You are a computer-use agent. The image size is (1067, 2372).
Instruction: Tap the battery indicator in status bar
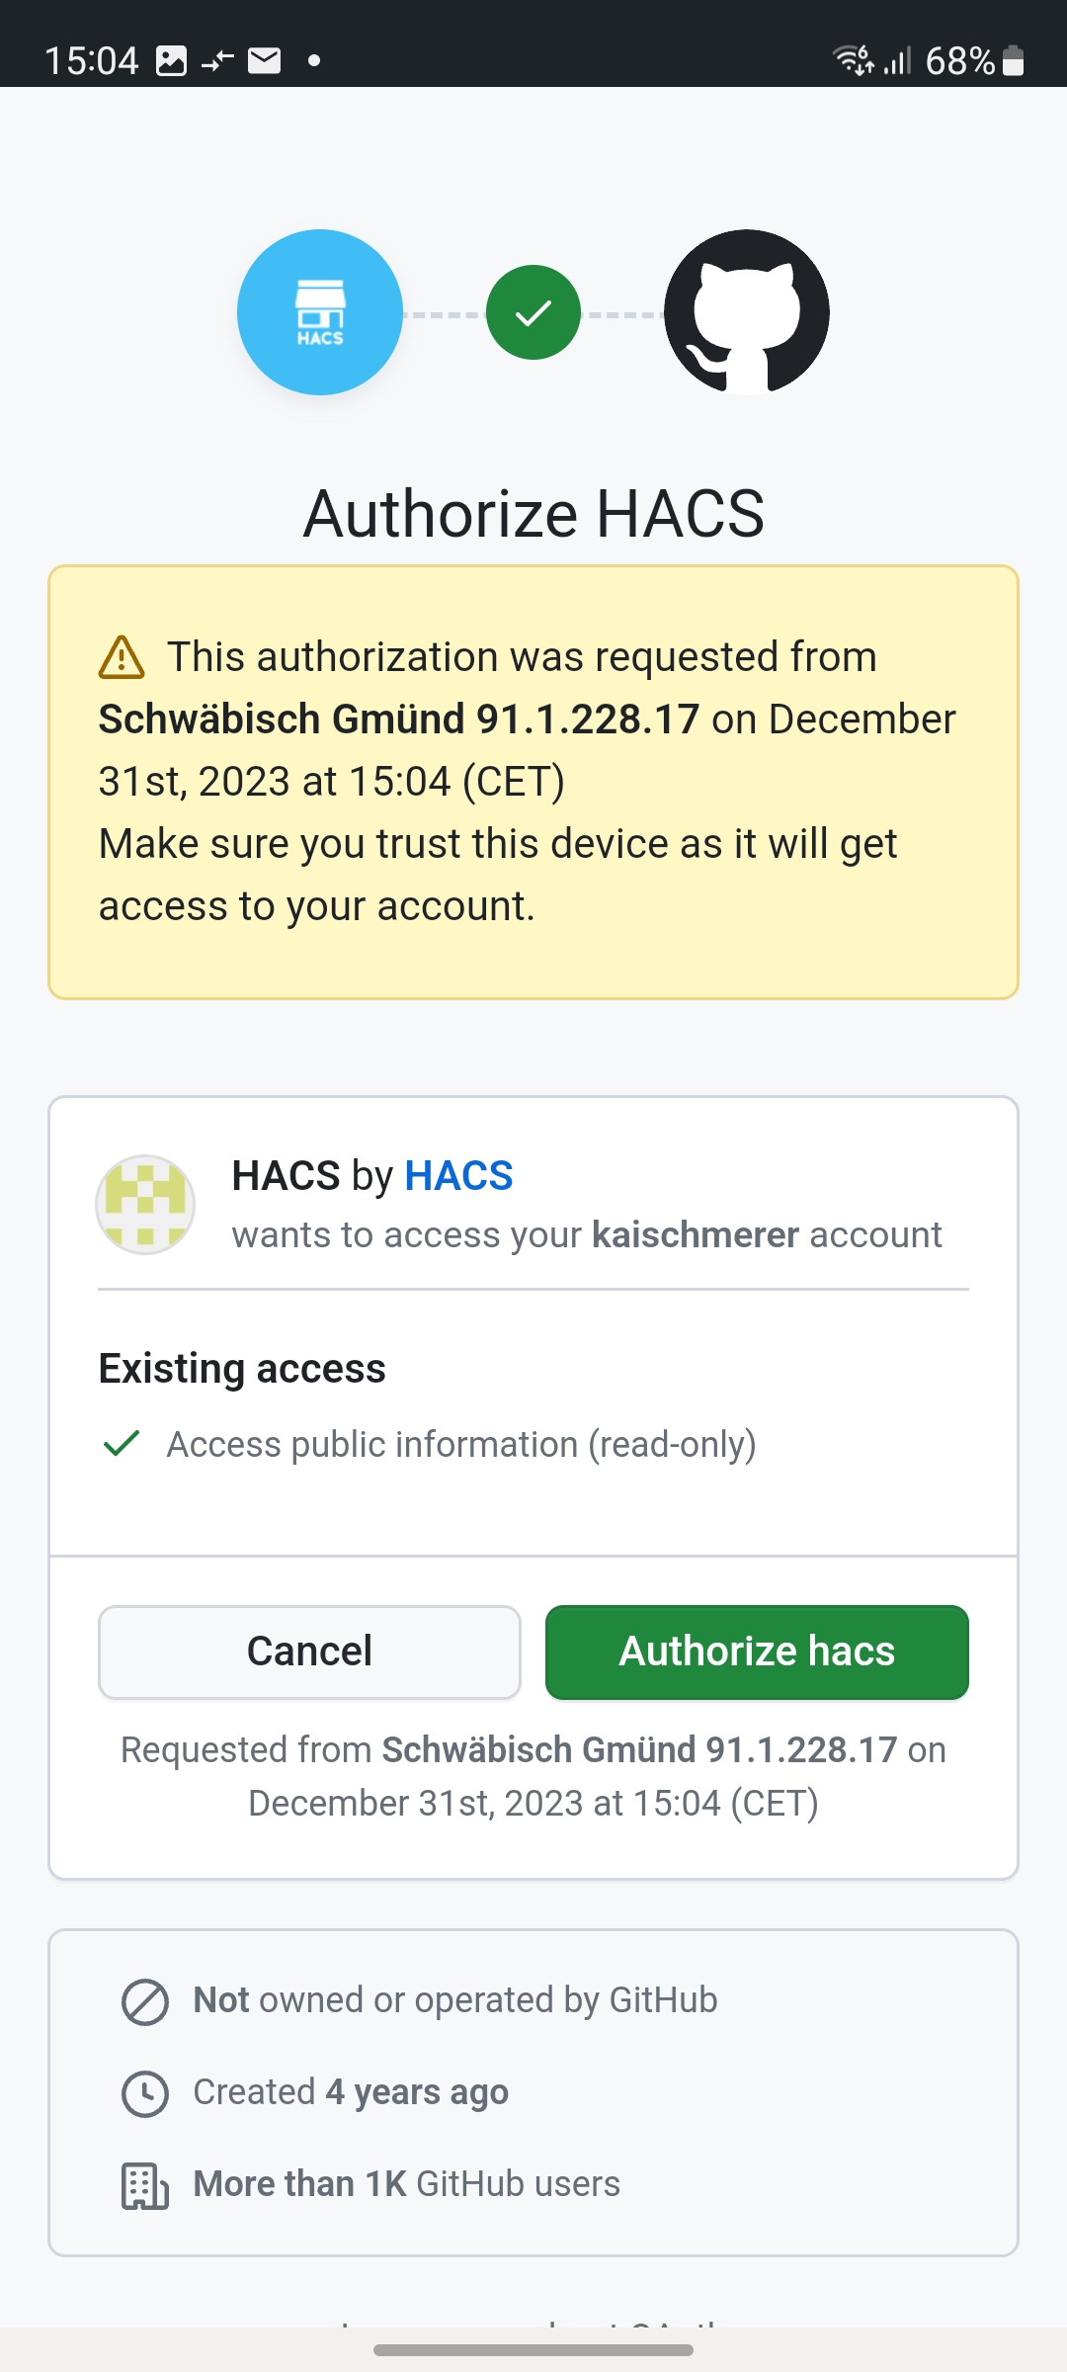tap(1013, 61)
